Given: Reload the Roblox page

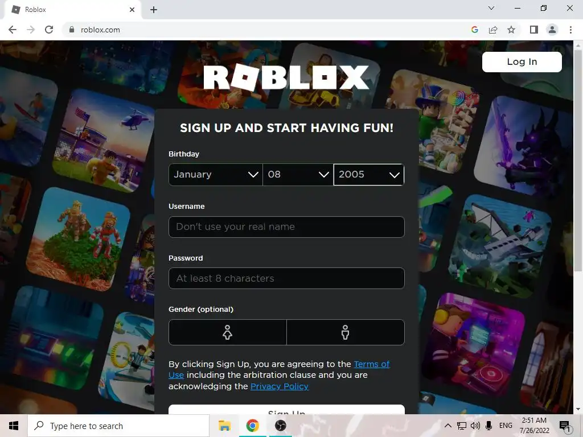Looking at the screenshot, I should 49,30.
